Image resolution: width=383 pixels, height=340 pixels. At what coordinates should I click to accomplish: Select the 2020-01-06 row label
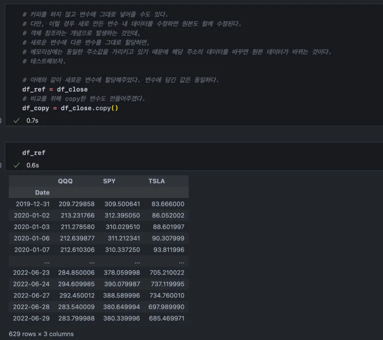33,238
